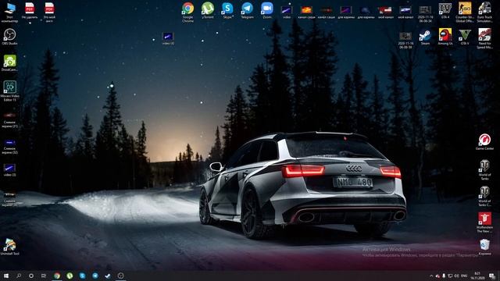Launch the GTA 4 game shortcut
This screenshot has width=500, height=281.
[445, 10]
